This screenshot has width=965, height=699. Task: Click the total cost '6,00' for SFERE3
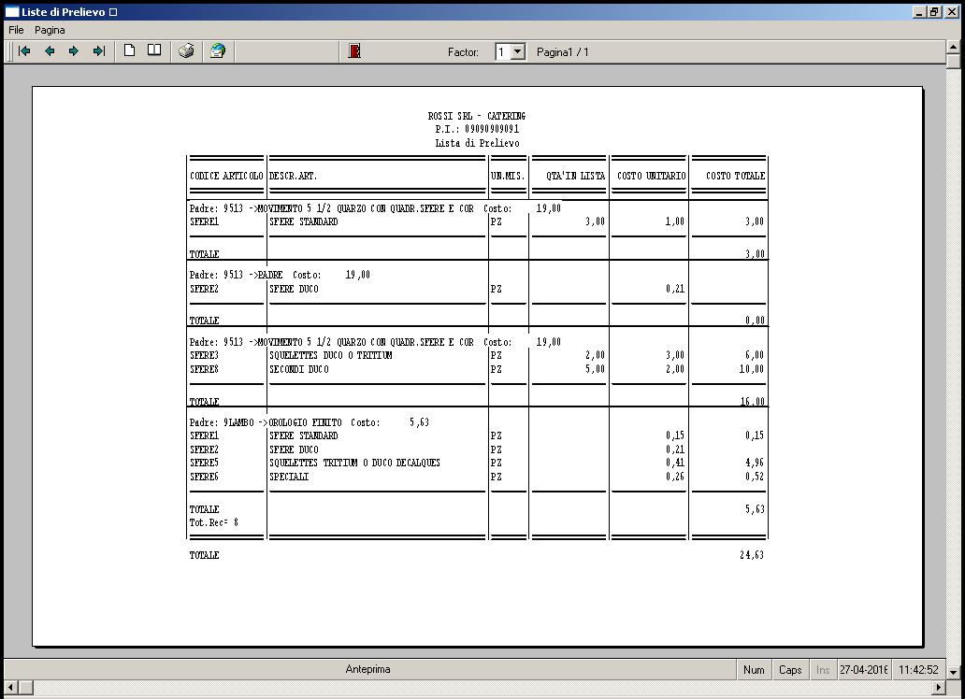coord(755,355)
